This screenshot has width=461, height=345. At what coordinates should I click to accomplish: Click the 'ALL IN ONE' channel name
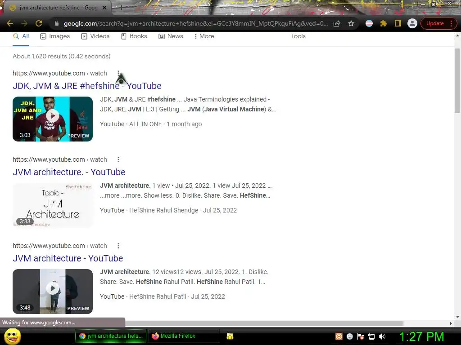145,124
